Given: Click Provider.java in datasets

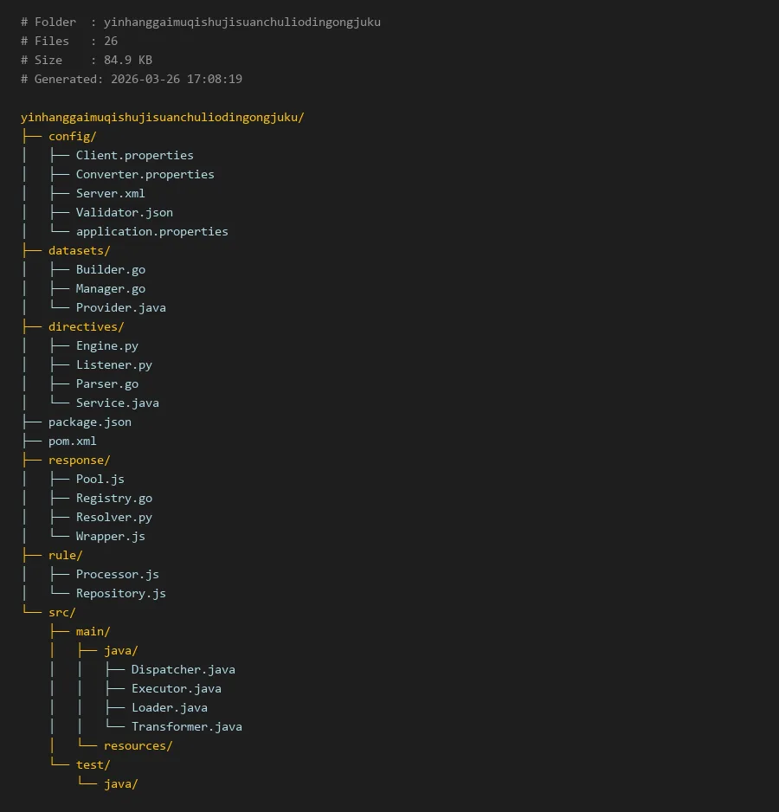Looking at the screenshot, I should pyautogui.click(x=120, y=307).
